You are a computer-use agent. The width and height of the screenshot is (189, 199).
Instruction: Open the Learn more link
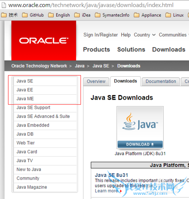[x=107, y=191]
